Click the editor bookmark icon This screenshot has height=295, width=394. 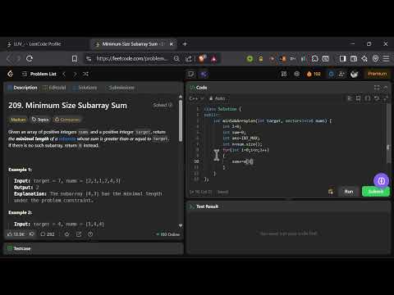pos(359,98)
